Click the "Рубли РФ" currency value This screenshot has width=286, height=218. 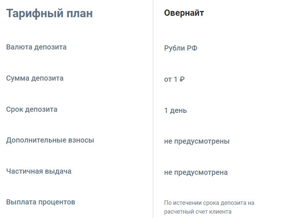(x=181, y=48)
